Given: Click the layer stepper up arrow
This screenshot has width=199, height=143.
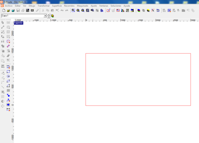Looking at the screenshot, I should coord(49,15).
